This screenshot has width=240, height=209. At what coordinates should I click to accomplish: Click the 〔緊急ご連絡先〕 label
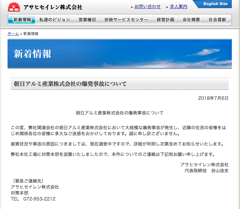click(x=28, y=181)
